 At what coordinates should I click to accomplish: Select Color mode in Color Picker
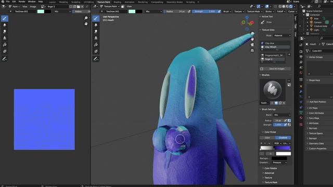[267, 138]
